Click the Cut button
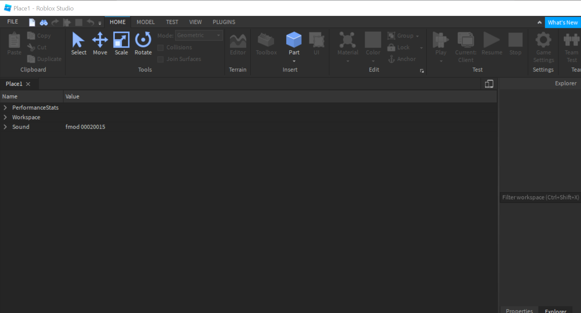This screenshot has height=313, width=581. (37, 47)
